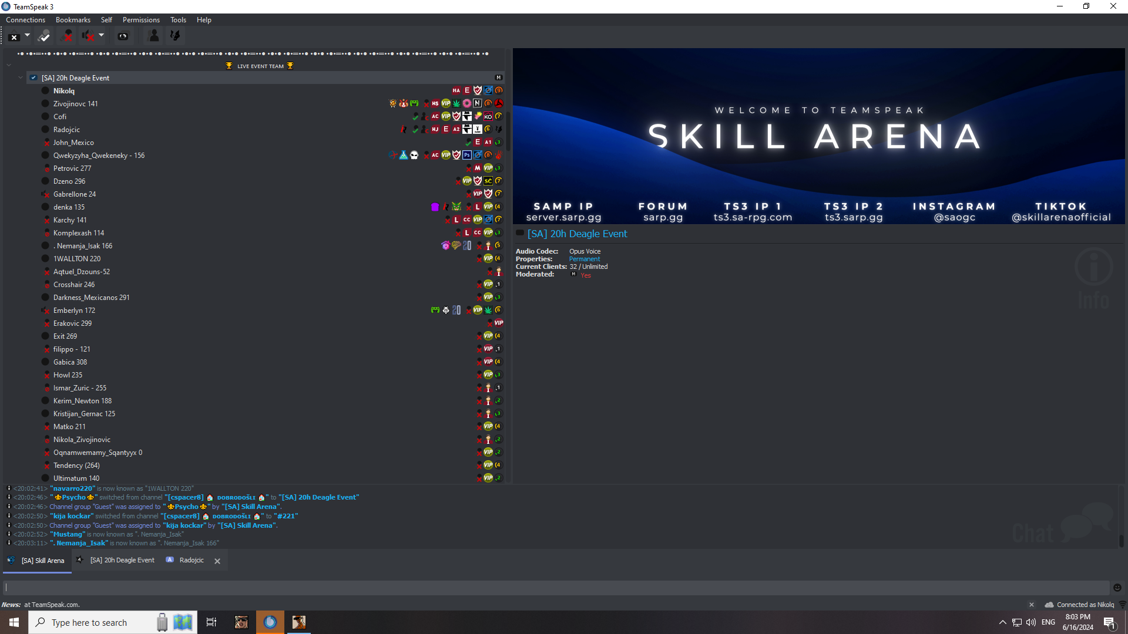1128x634 pixels.
Task: Open the Permissions menu
Action: tap(141, 20)
